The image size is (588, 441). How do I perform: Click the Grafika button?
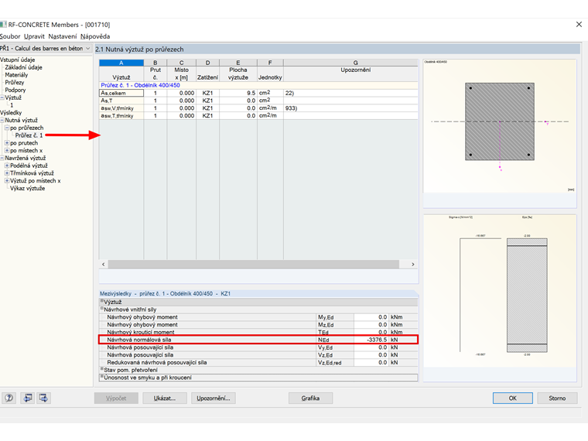pyautogui.click(x=310, y=398)
